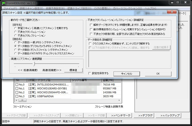Click drive list scroll left arrow

click(16, 100)
